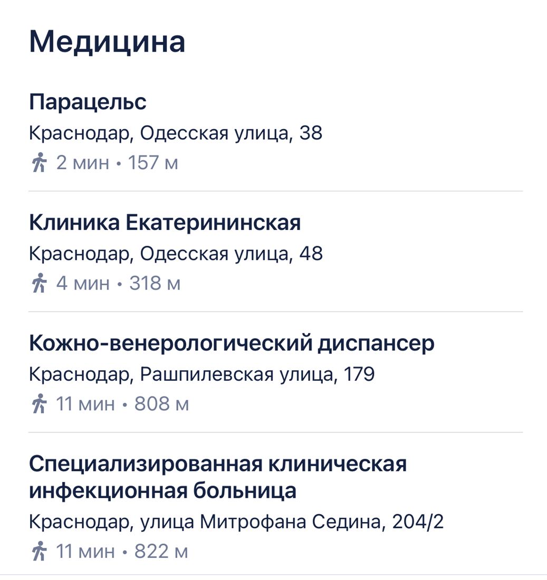Tap the 808 м distance label
The height and width of the screenshot is (580, 547).
point(162,404)
